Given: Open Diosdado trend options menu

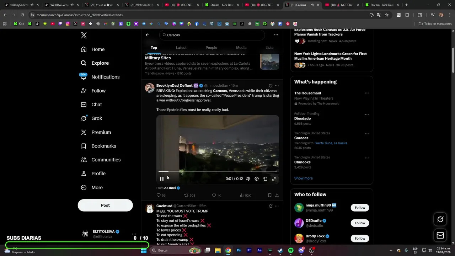Looking at the screenshot, I should coord(367,114).
